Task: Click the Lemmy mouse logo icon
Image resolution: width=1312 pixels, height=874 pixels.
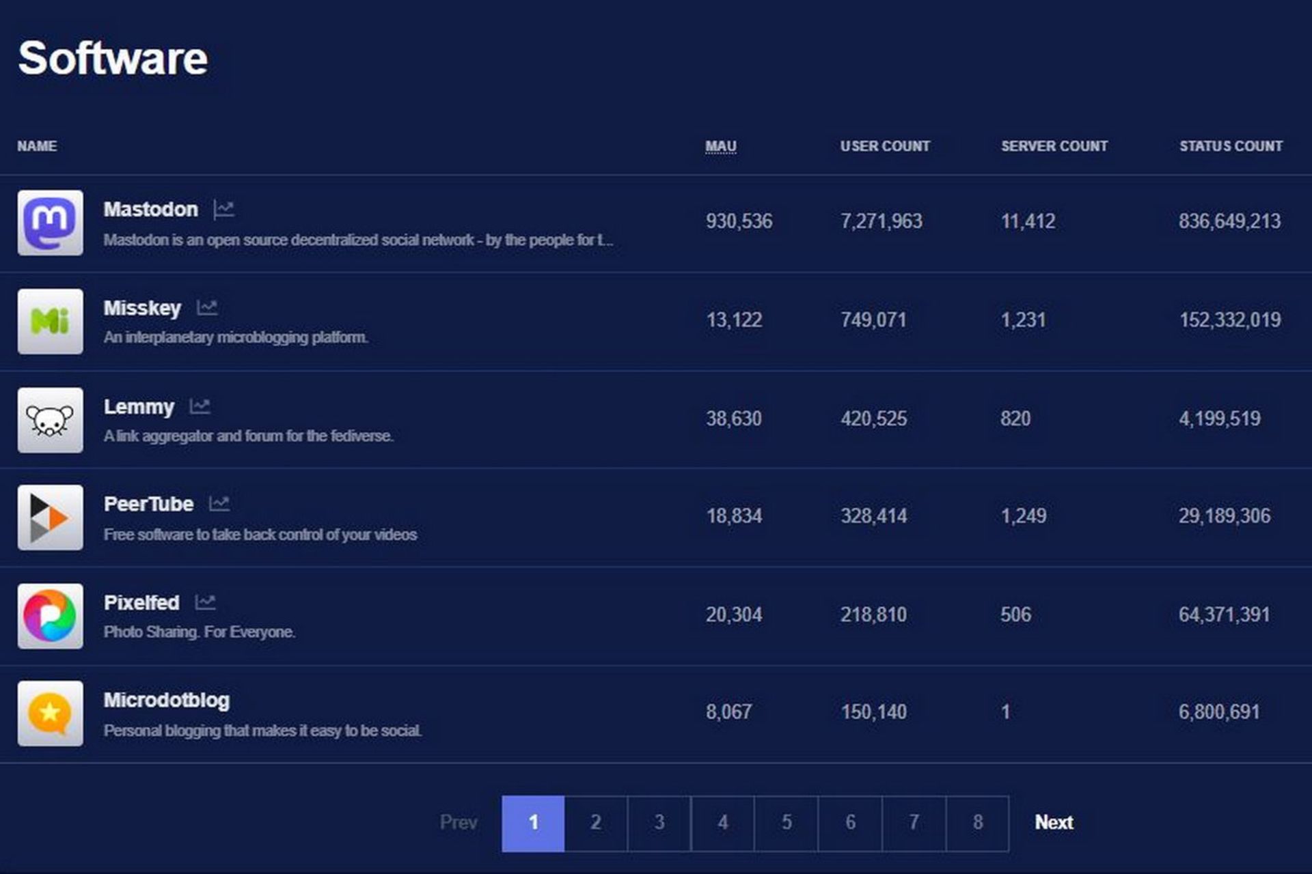Action: click(x=51, y=420)
